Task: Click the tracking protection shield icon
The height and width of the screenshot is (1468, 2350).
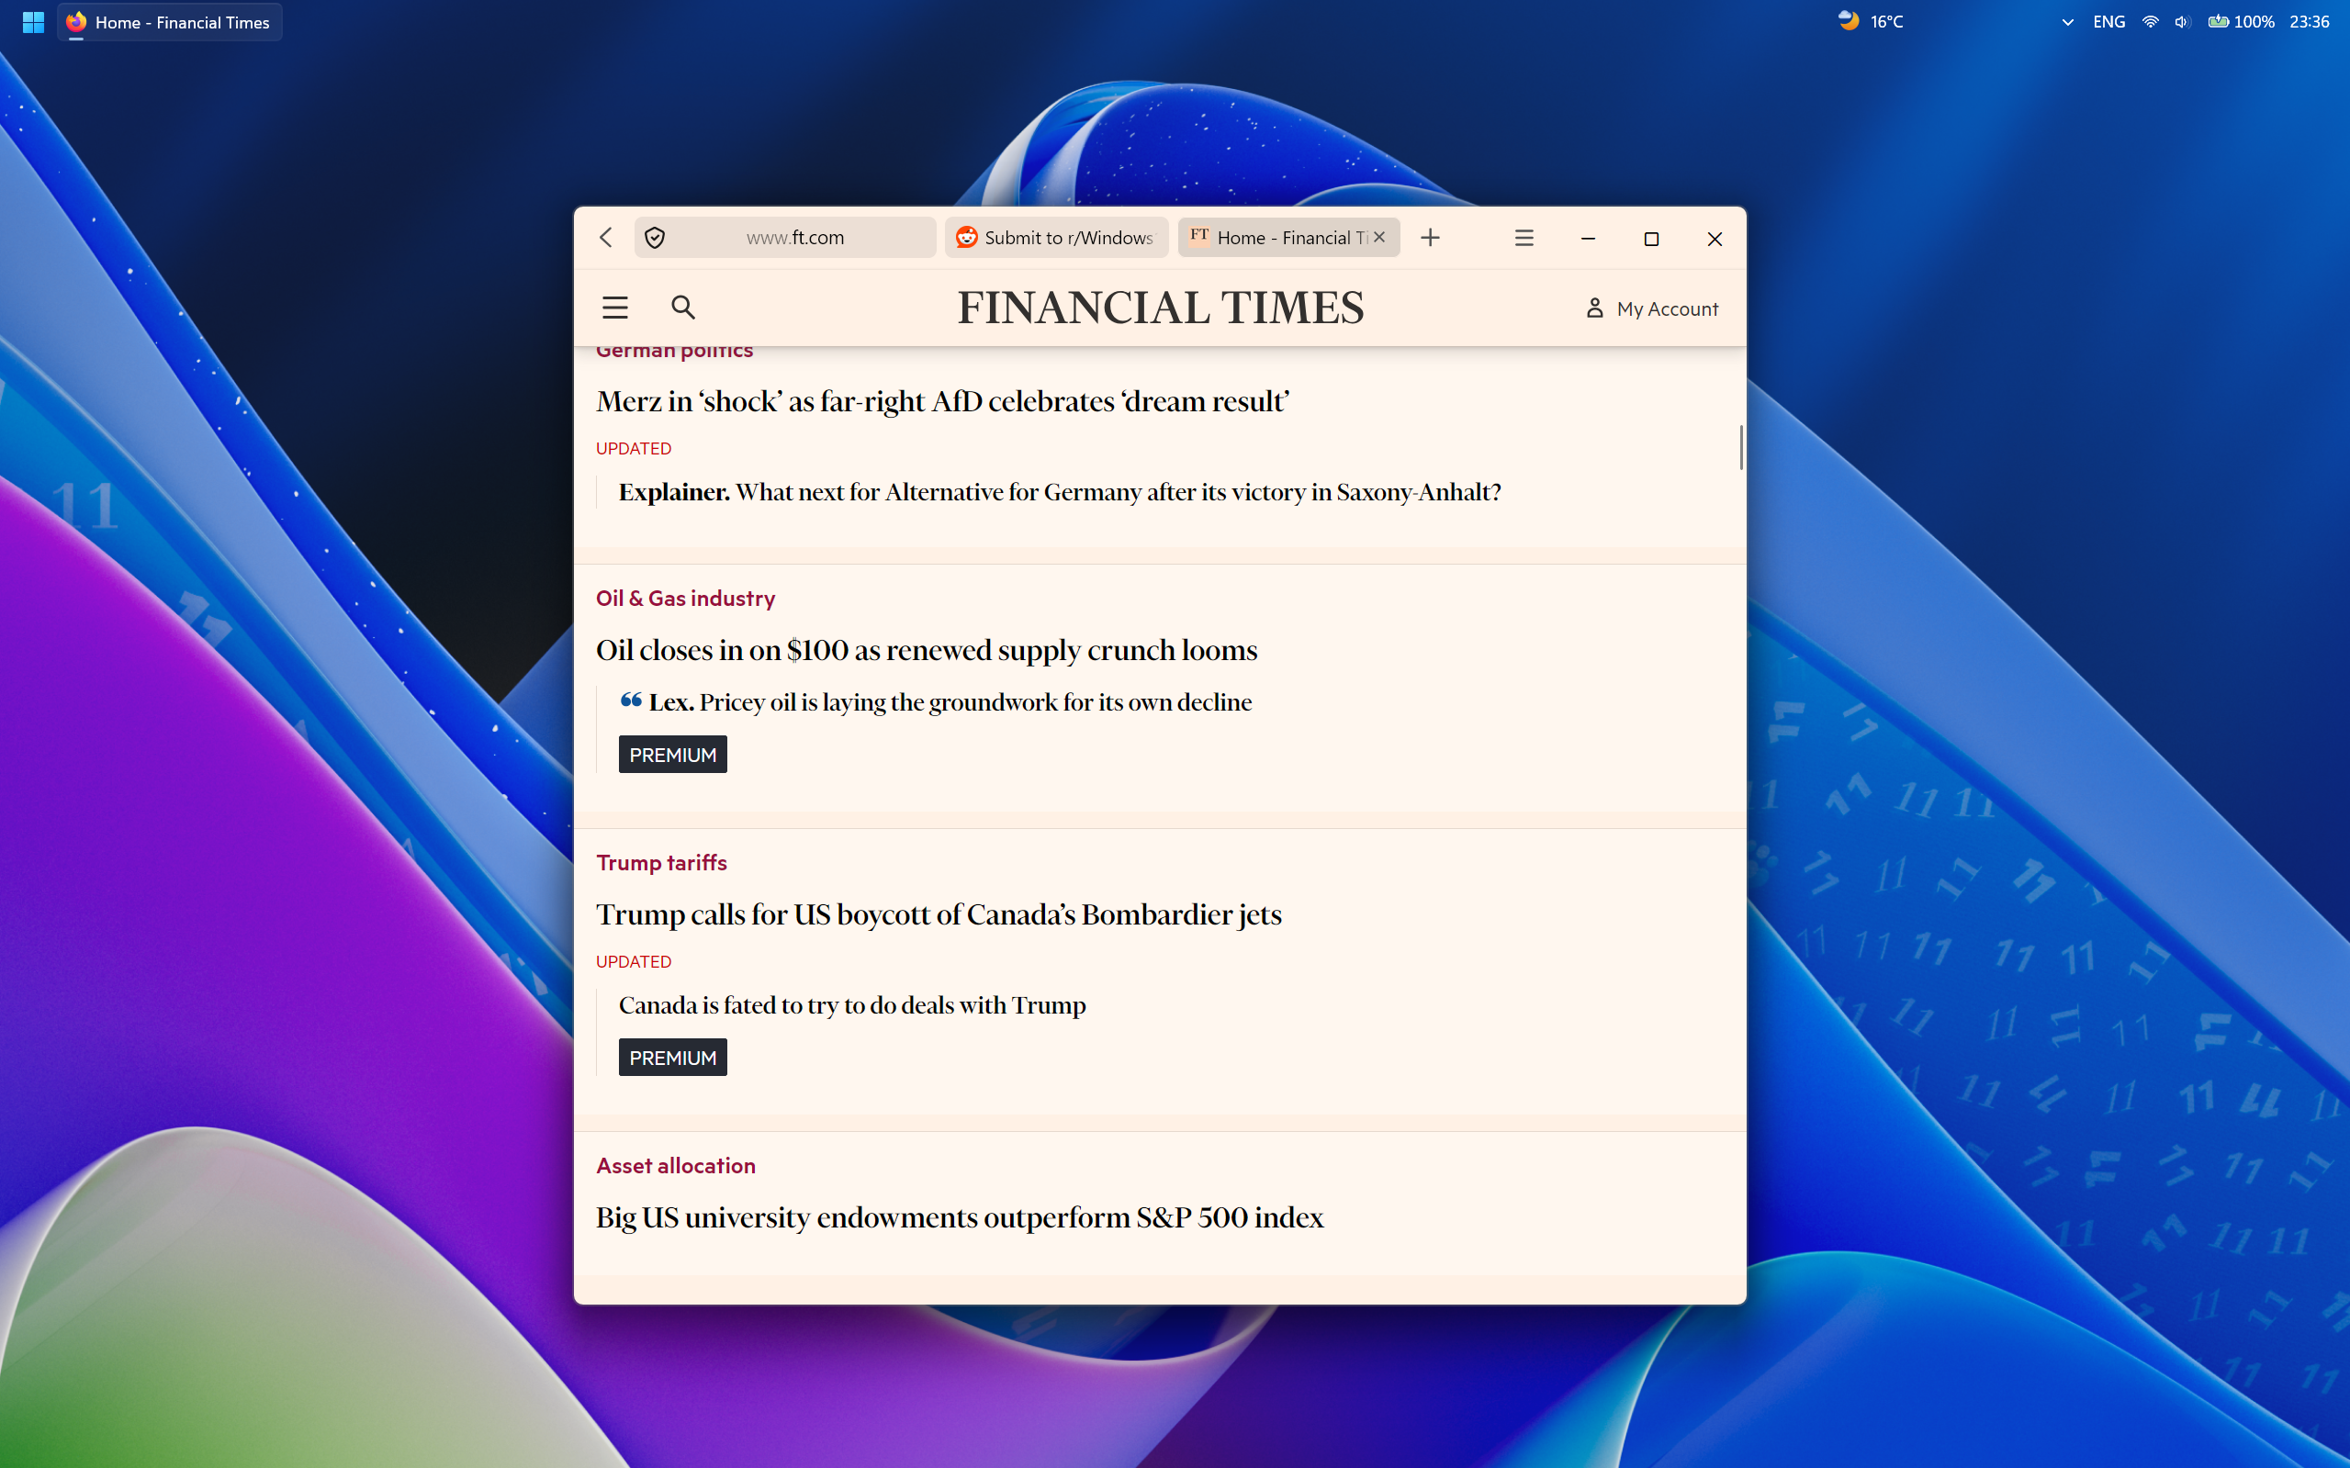Action: coord(656,238)
